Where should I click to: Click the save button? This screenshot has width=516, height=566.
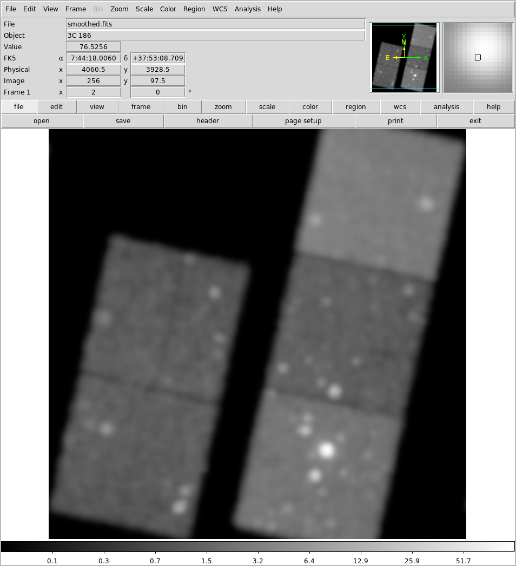click(123, 121)
